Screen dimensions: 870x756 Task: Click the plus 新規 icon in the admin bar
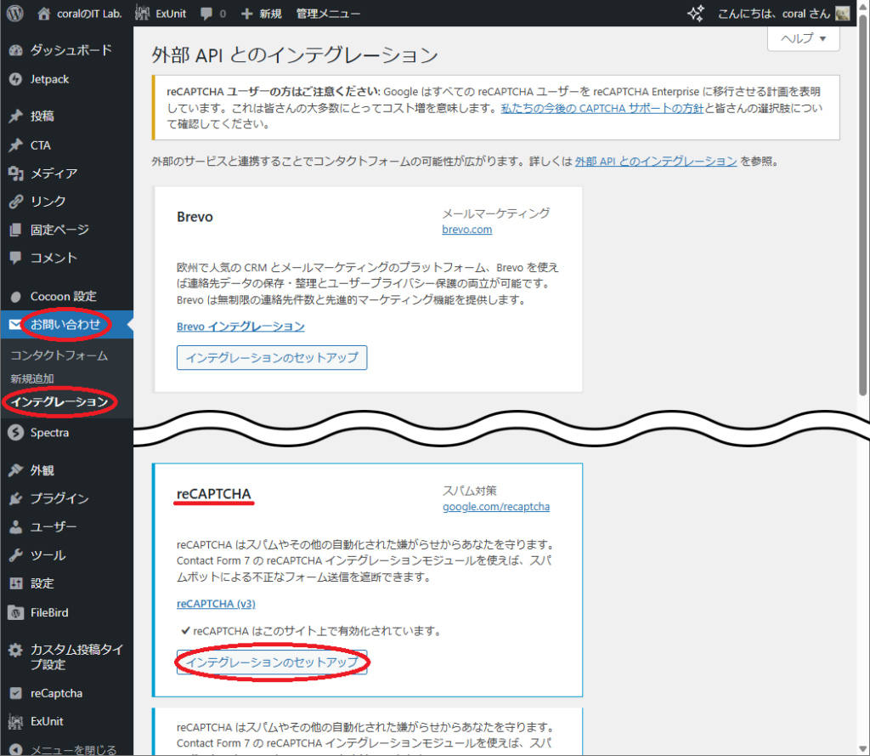[247, 14]
